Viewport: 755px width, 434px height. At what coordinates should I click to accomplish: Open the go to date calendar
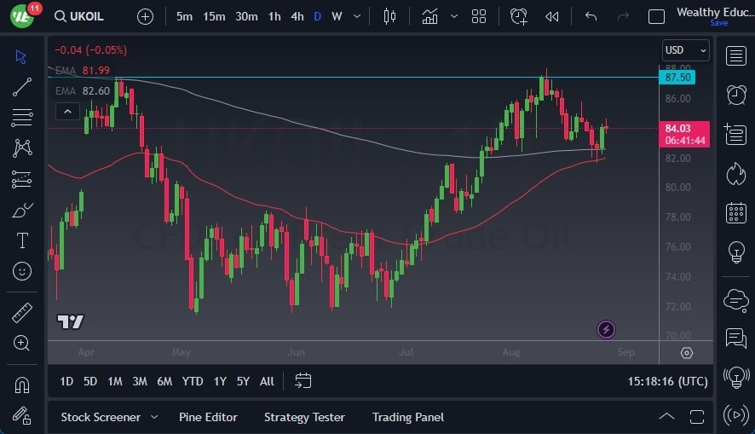[303, 381]
